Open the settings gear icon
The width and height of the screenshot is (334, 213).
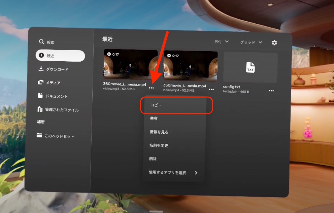tap(274, 43)
